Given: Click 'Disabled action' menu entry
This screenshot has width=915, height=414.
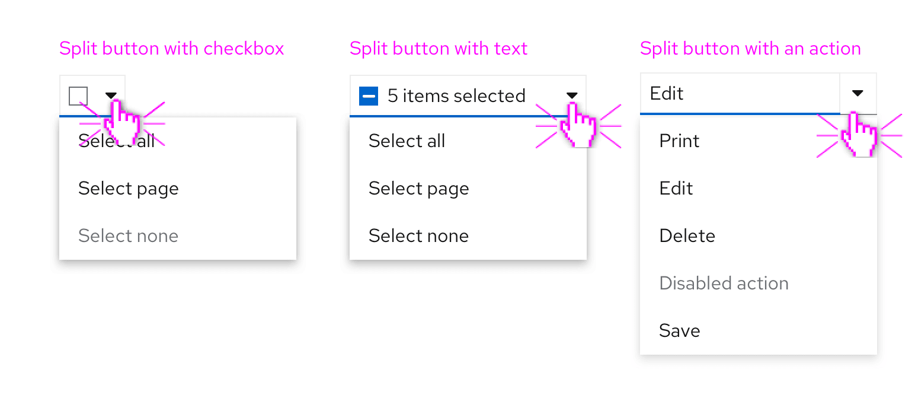Looking at the screenshot, I should click(724, 284).
